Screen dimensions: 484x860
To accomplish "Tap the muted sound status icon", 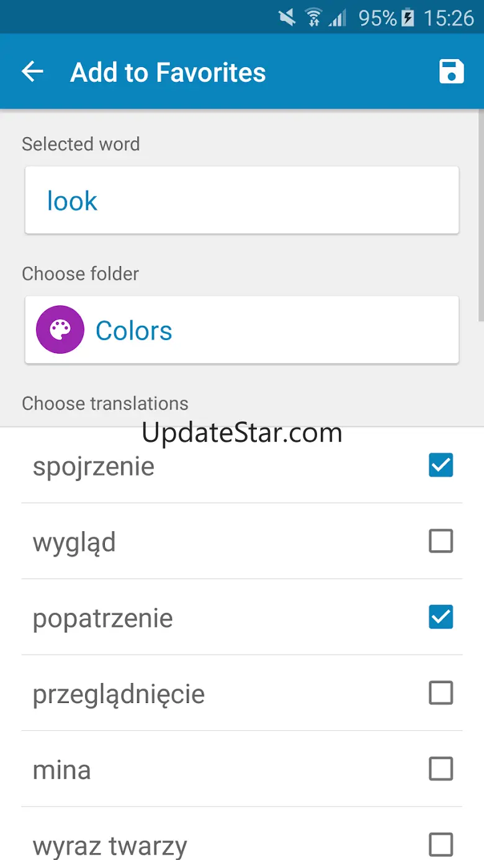I will (x=287, y=17).
